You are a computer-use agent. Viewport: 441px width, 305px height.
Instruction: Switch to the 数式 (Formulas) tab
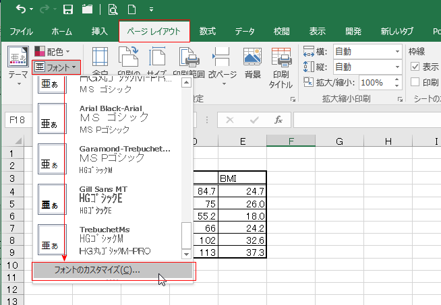[x=208, y=31]
